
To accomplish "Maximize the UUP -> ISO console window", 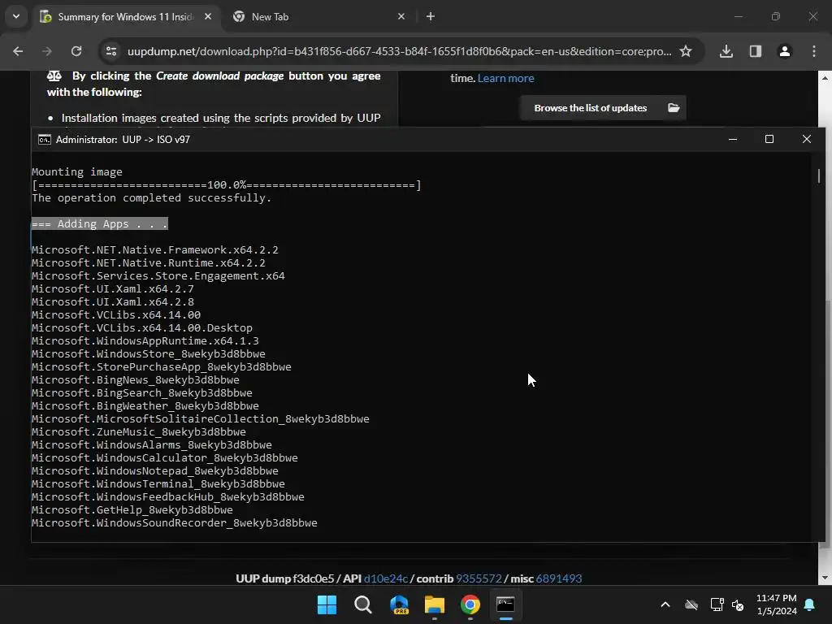I will (769, 140).
